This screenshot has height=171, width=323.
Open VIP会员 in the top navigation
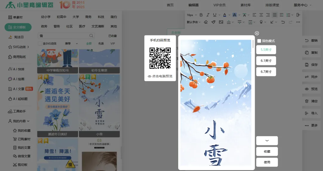[x=220, y=5]
